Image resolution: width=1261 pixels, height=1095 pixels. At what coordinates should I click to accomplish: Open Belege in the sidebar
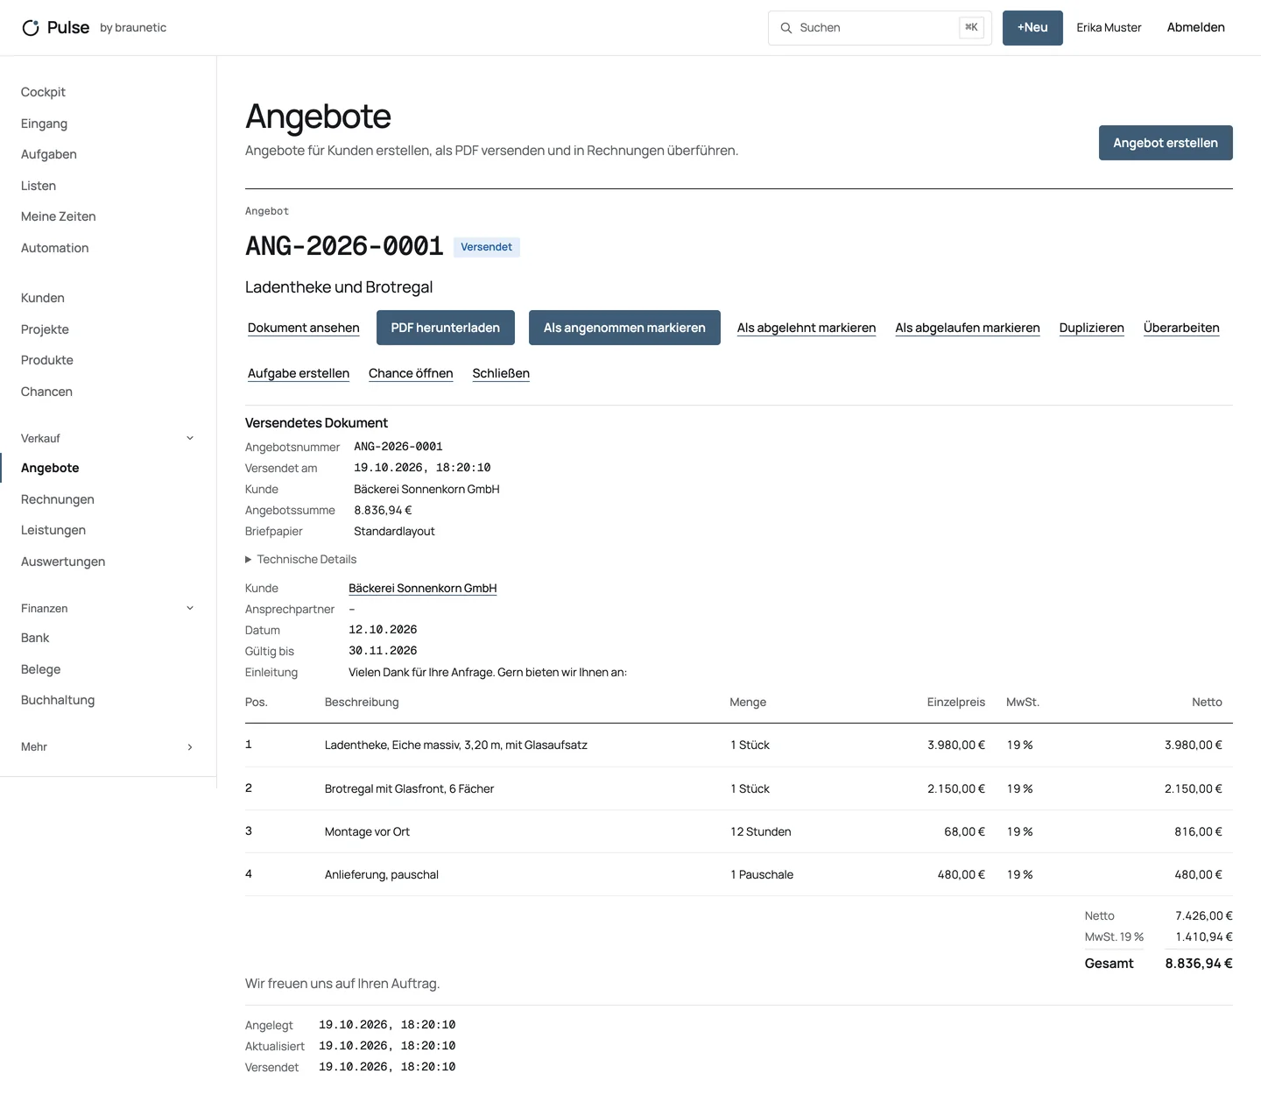[x=41, y=669]
